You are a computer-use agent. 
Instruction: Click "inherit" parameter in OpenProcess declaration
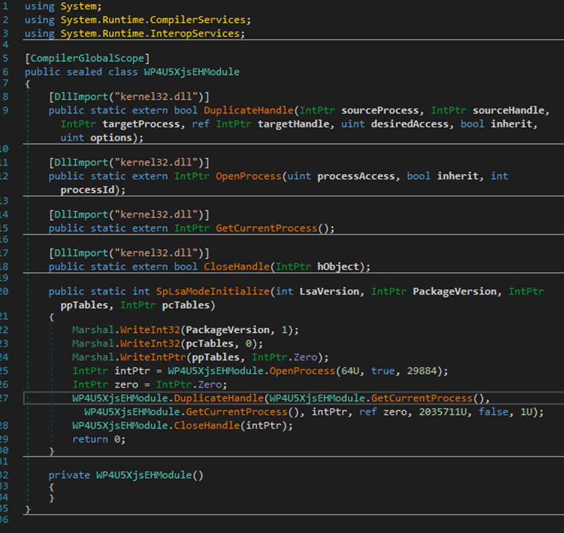458,176
